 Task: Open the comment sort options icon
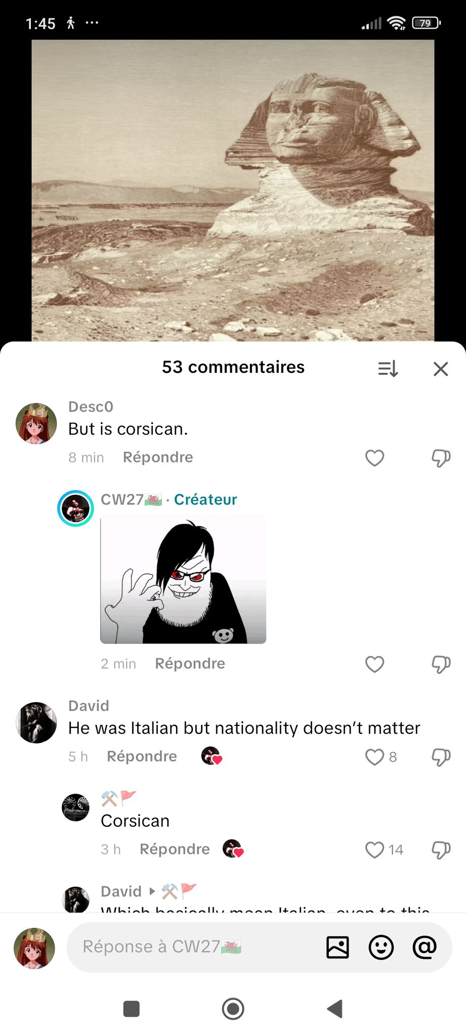click(388, 369)
